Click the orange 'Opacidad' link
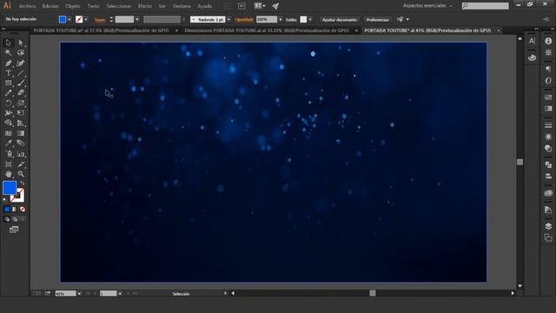Viewport: 556px width, 313px height. point(244,19)
